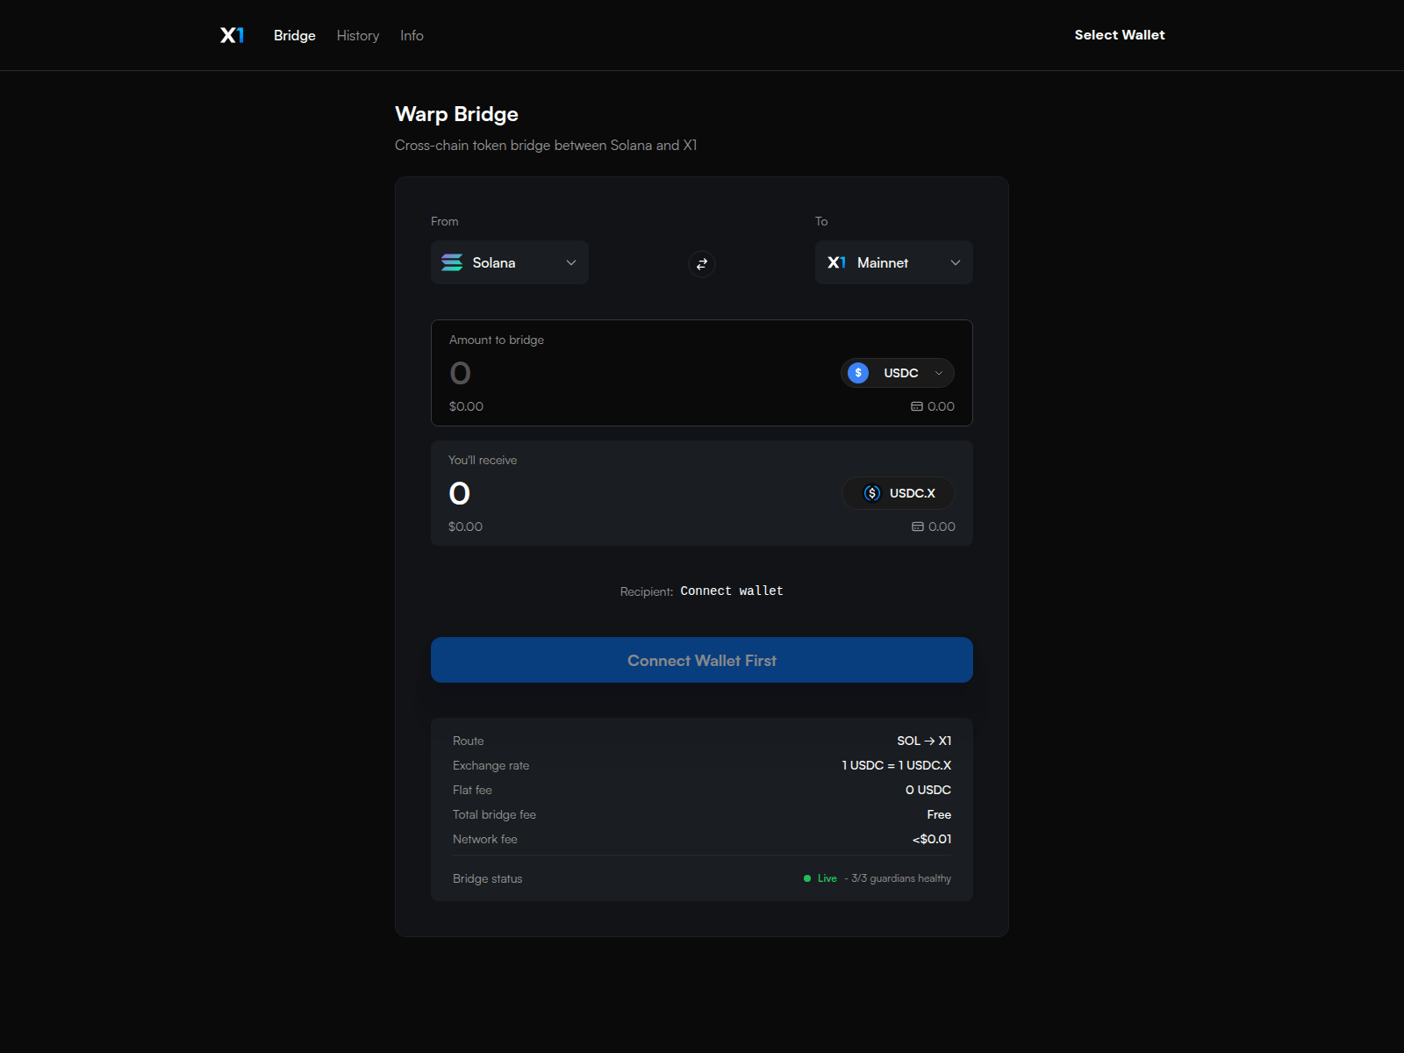Expand chevron beside Mainnet
This screenshot has height=1053, width=1404.
956,262
